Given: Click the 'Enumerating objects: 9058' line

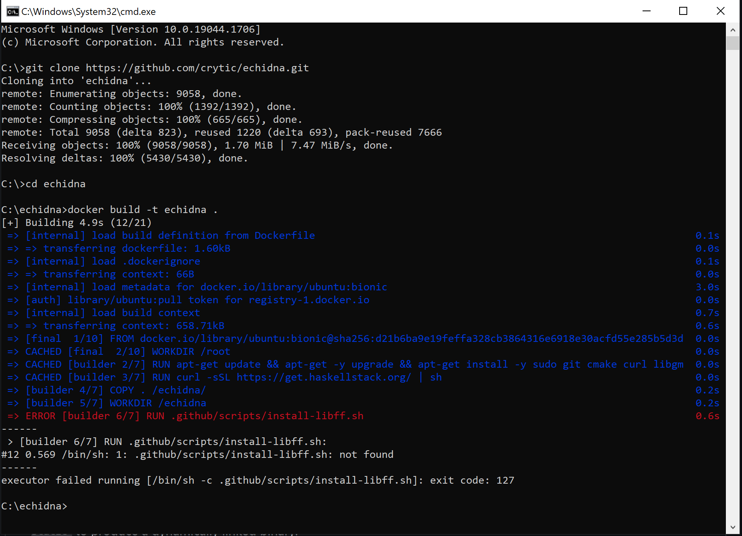Looking at the screenshot, I should pyautogui.click(x=122, y=94).
